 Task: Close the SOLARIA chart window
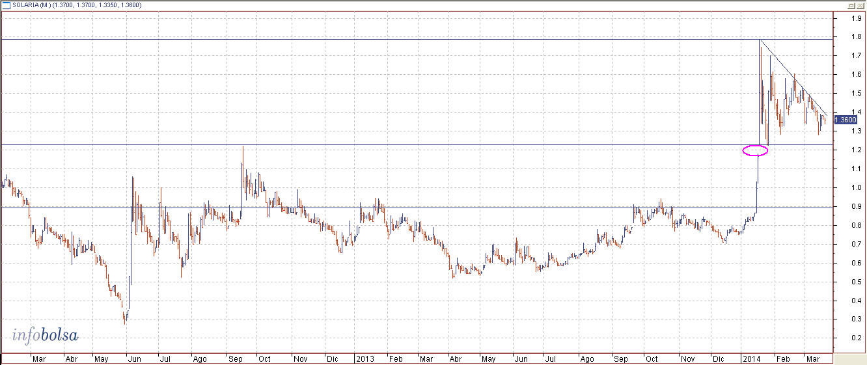(x=859, y=5)
